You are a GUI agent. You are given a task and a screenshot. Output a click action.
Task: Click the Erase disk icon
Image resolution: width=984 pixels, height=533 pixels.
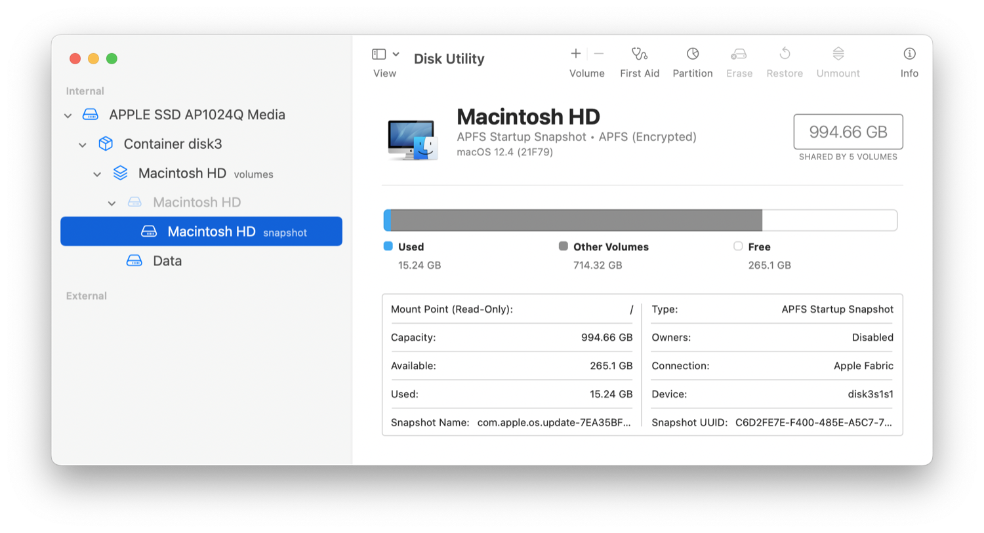739,53
